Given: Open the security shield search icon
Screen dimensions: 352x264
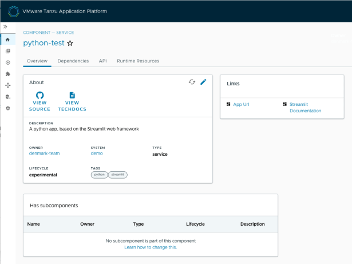Looking at the screenshot, I should [8, 97].
